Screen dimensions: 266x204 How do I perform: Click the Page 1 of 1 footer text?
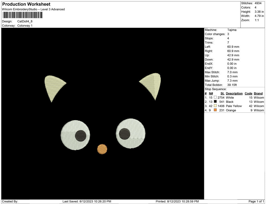pyautogui.click(x=256, y=201)
